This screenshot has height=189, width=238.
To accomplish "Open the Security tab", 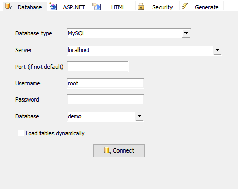I will 157,7.
